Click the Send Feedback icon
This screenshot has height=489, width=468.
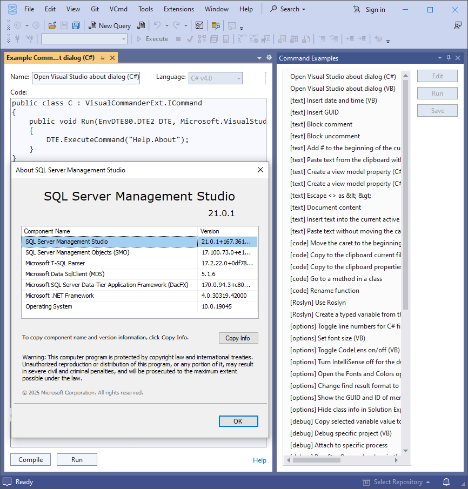[458, 25]
